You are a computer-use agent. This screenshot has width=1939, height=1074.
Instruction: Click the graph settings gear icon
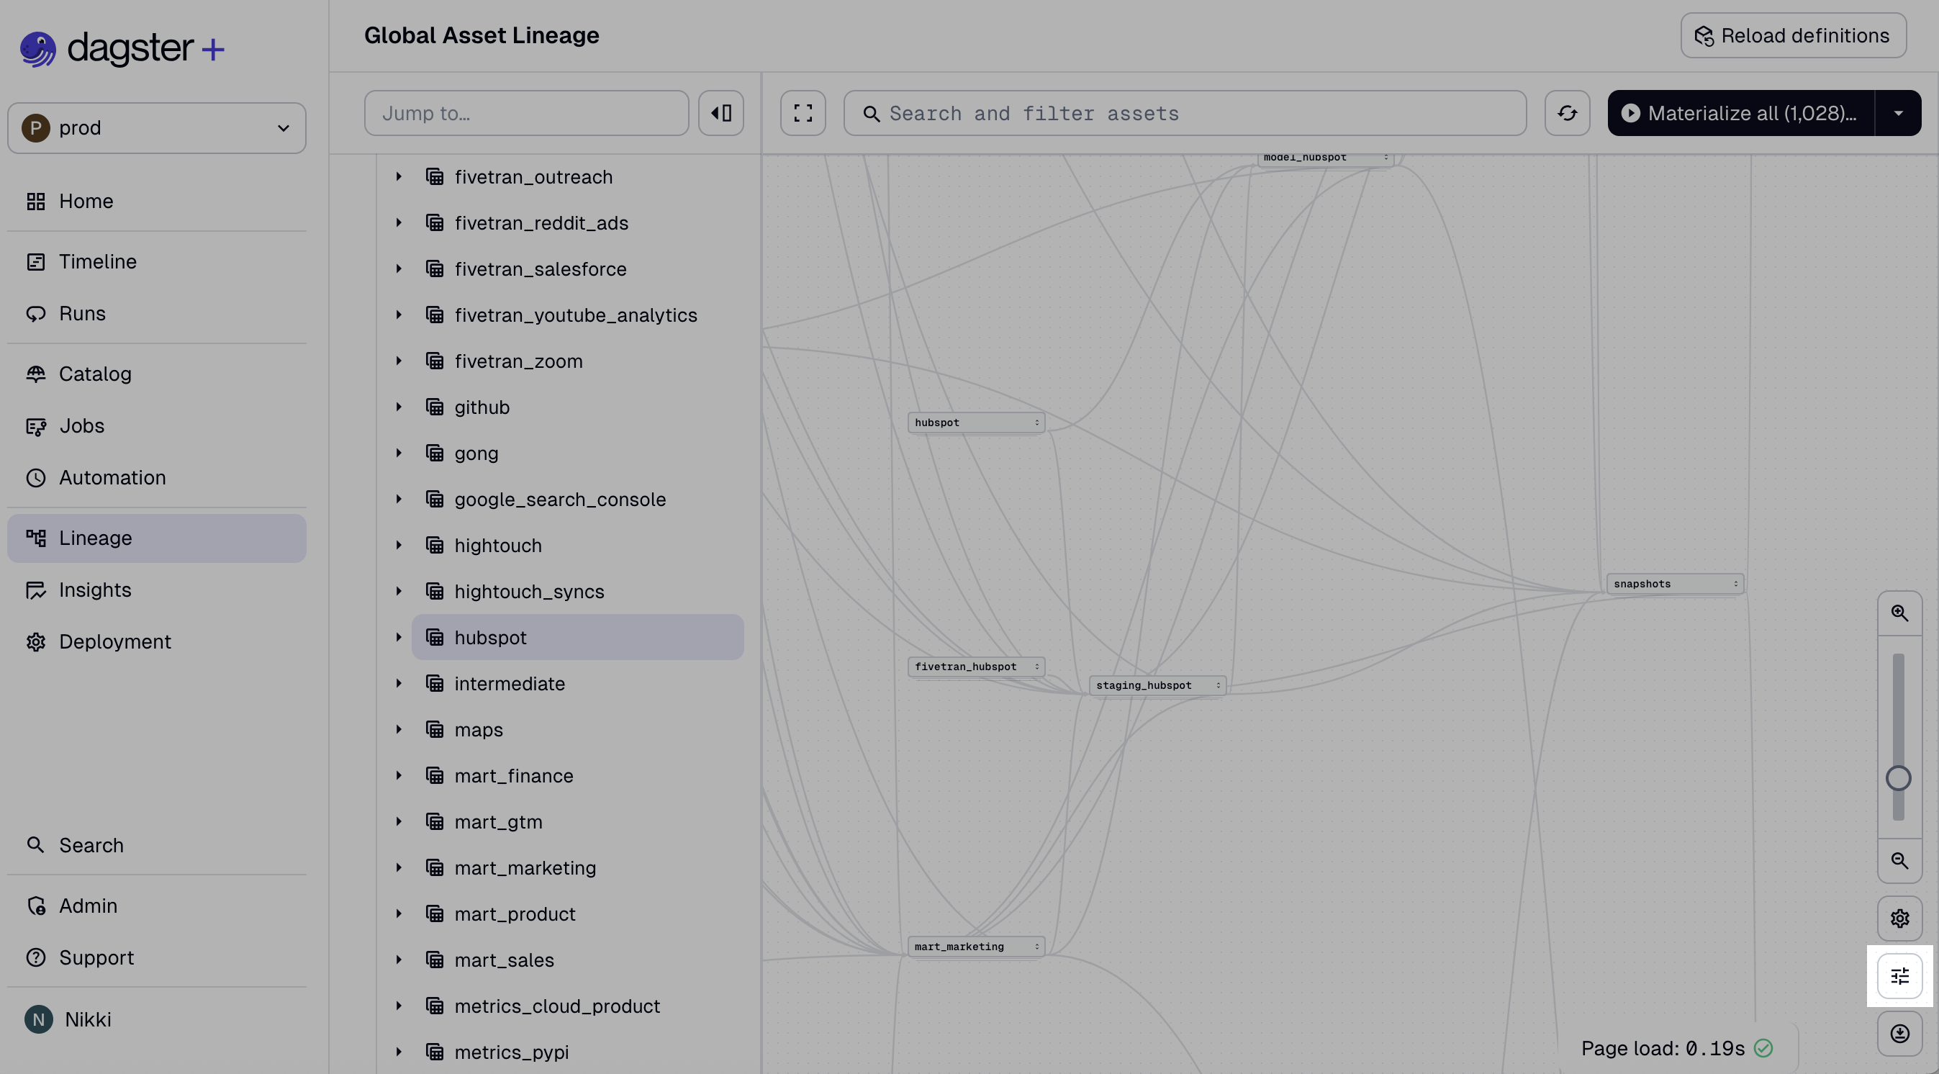pyautogui.click(x=1900, y=918)
